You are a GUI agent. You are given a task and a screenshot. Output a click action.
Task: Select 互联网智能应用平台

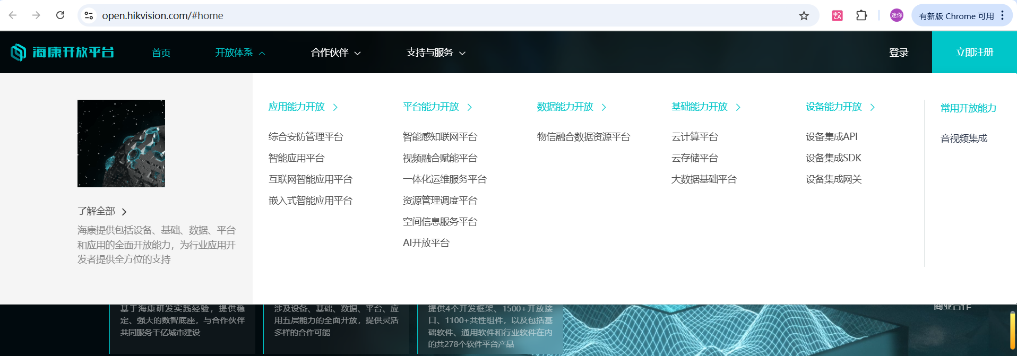[311, 179]
